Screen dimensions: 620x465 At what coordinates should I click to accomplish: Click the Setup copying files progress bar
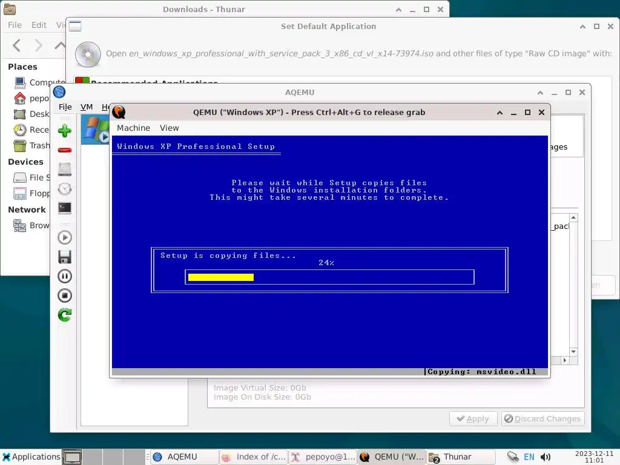tap(329, 277)
